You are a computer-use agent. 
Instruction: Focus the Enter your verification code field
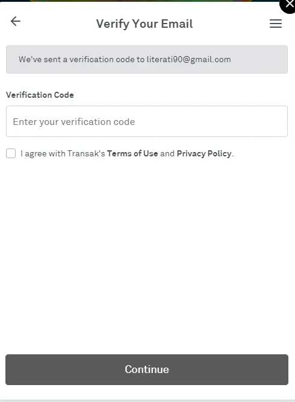click(147, 121)
